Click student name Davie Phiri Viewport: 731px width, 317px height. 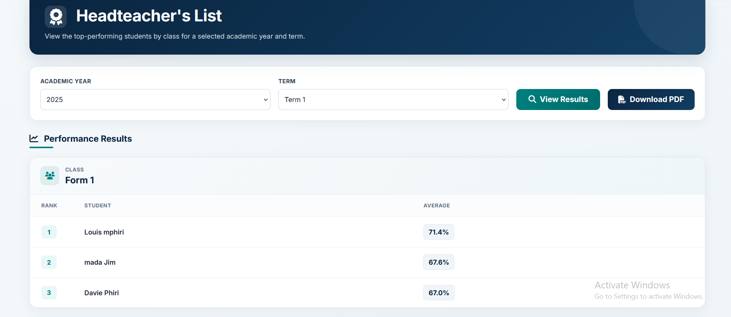(x=101, y=293)
